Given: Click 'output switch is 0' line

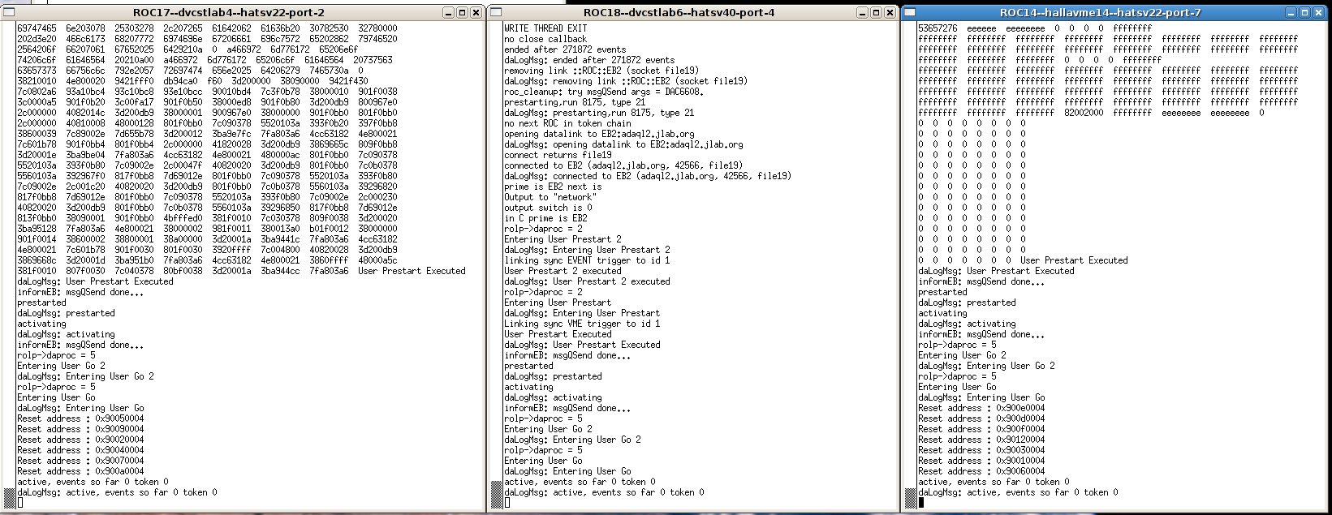Looking at the screenshot, I should 548,208.
